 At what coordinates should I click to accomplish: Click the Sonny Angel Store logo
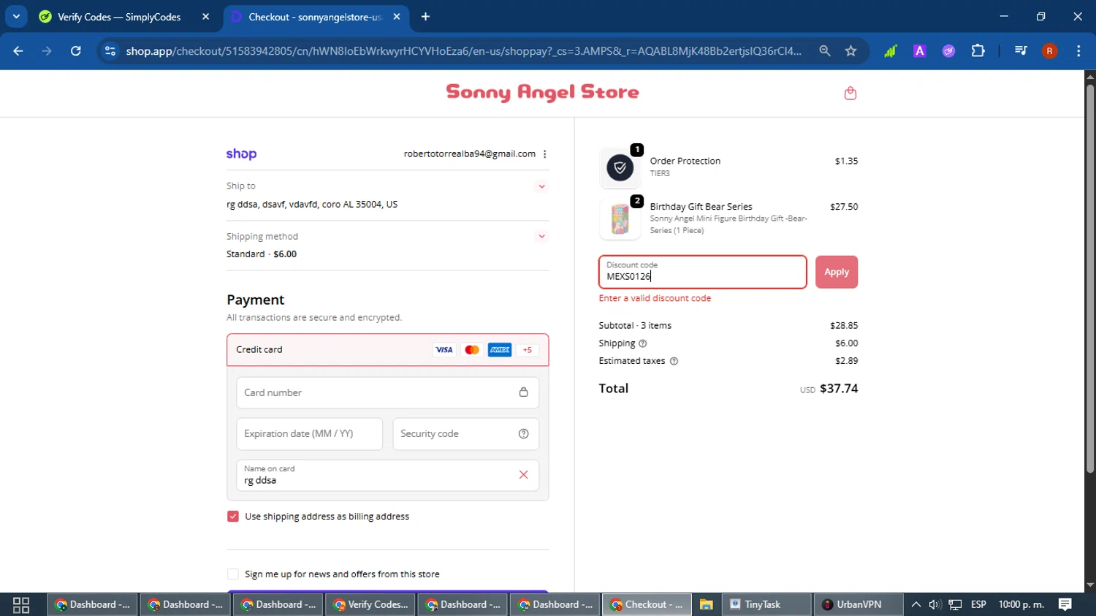[x=542, y=92]
